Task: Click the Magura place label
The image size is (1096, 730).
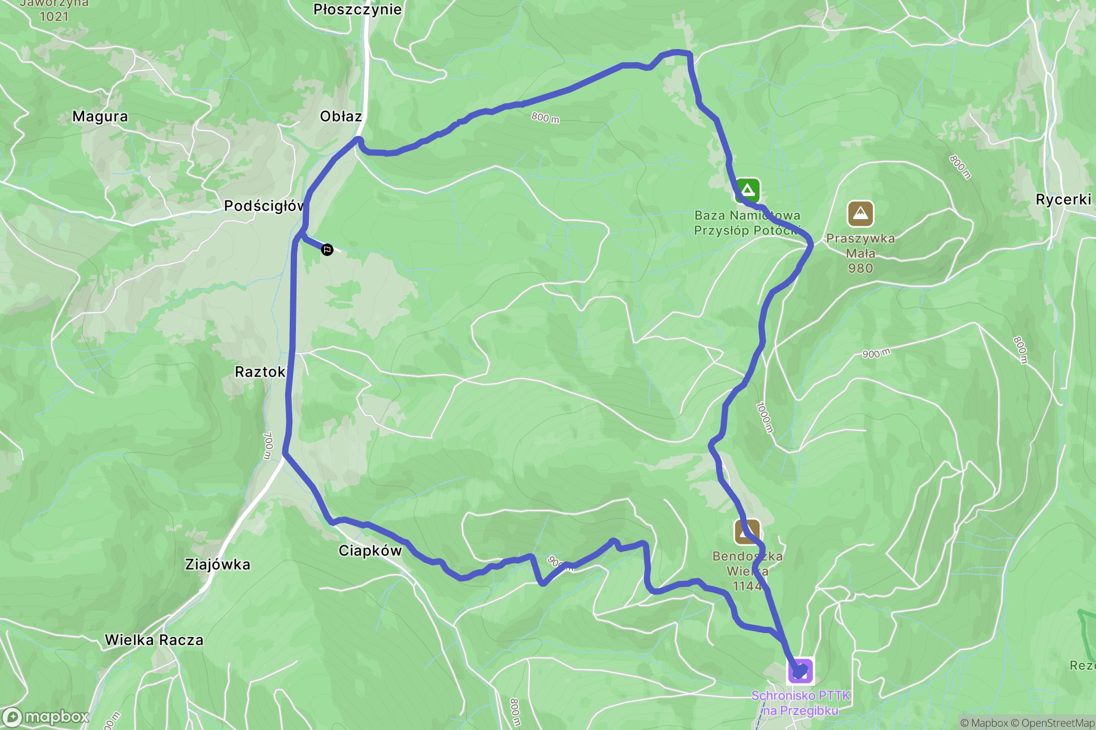Action: [100, 116]
